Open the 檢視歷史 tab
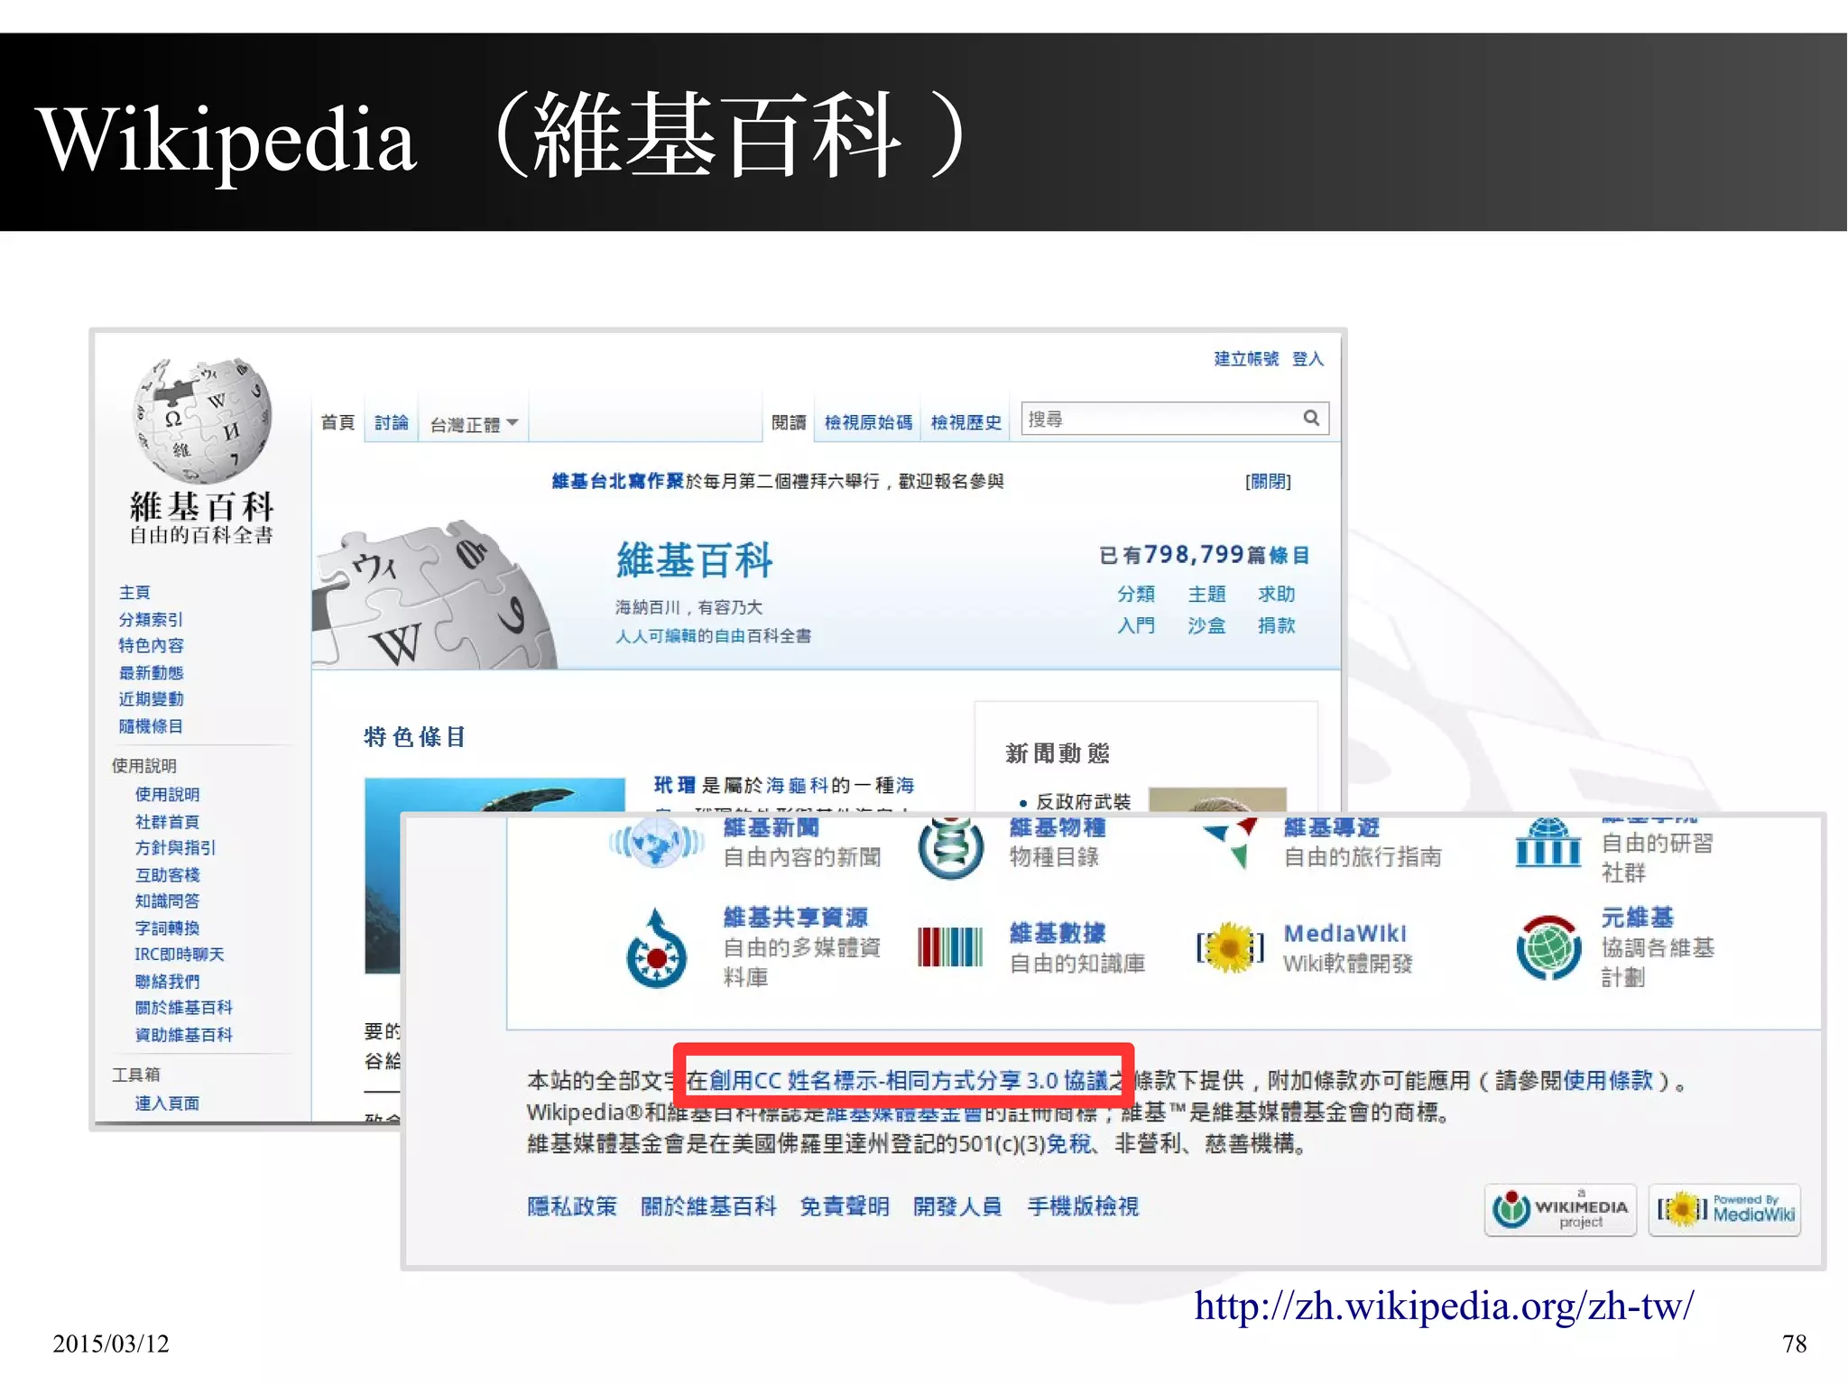The width and height of the screenshot is (1848, 1385). coord(966,422)
